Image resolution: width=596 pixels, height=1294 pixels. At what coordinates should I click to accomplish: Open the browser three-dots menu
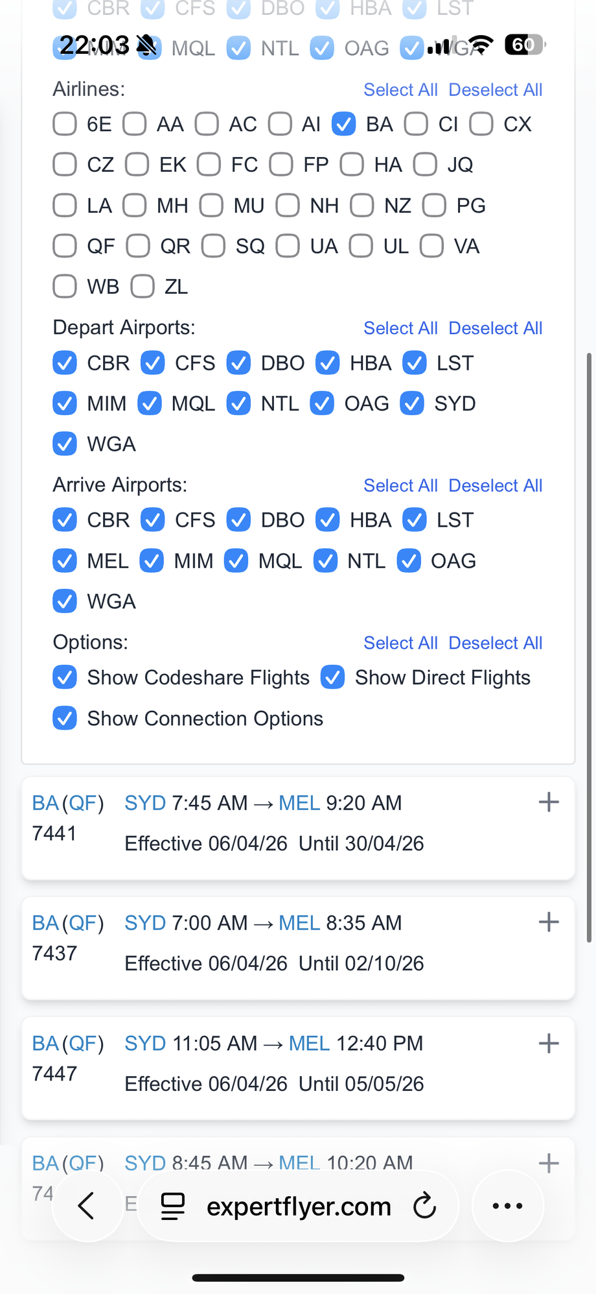(x=507, y=1206)
